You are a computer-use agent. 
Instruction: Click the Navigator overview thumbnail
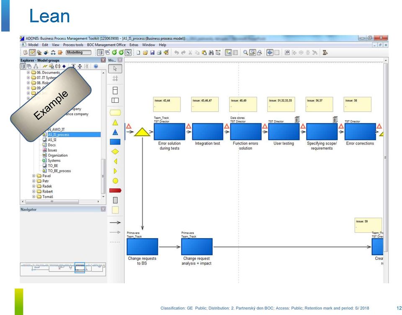tap(63, 269)
